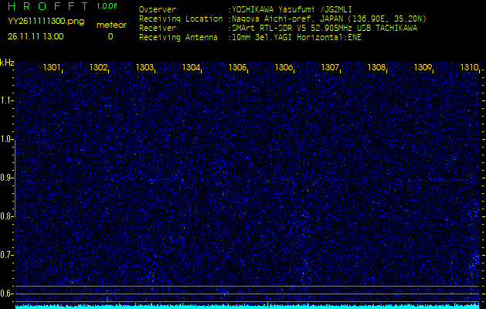Click the cyan signal level strip
The image size is (486, 309).
[247, 306]
